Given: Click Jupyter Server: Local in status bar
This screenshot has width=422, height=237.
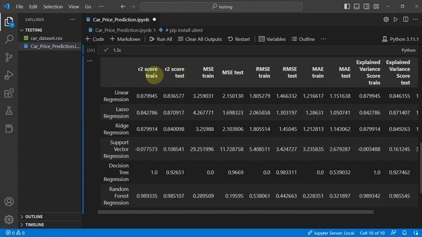Looking at the screenshot, I should 331,232.
